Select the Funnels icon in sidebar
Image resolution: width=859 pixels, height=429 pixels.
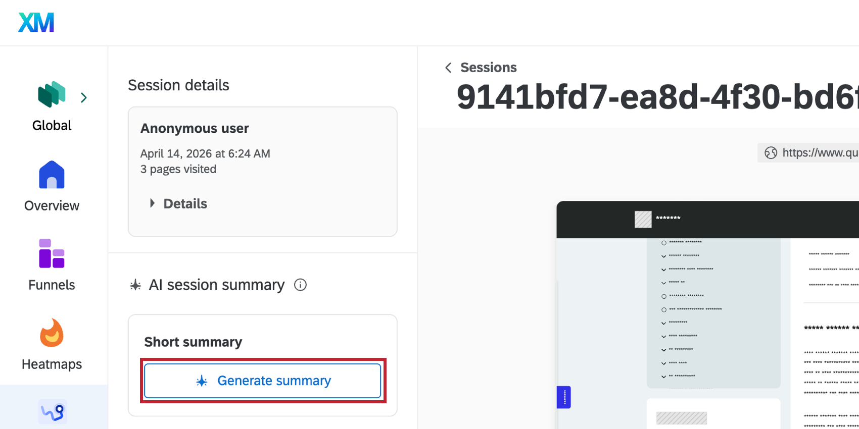[x=51, y=253]
